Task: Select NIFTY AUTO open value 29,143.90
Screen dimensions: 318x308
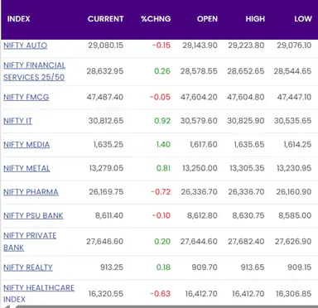Action: pos(200,46)
